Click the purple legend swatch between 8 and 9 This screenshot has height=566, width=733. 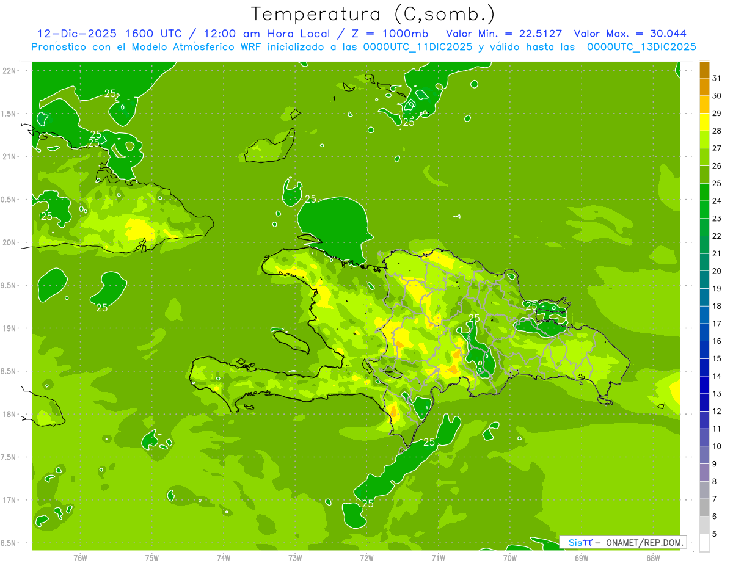coord(704,473)
